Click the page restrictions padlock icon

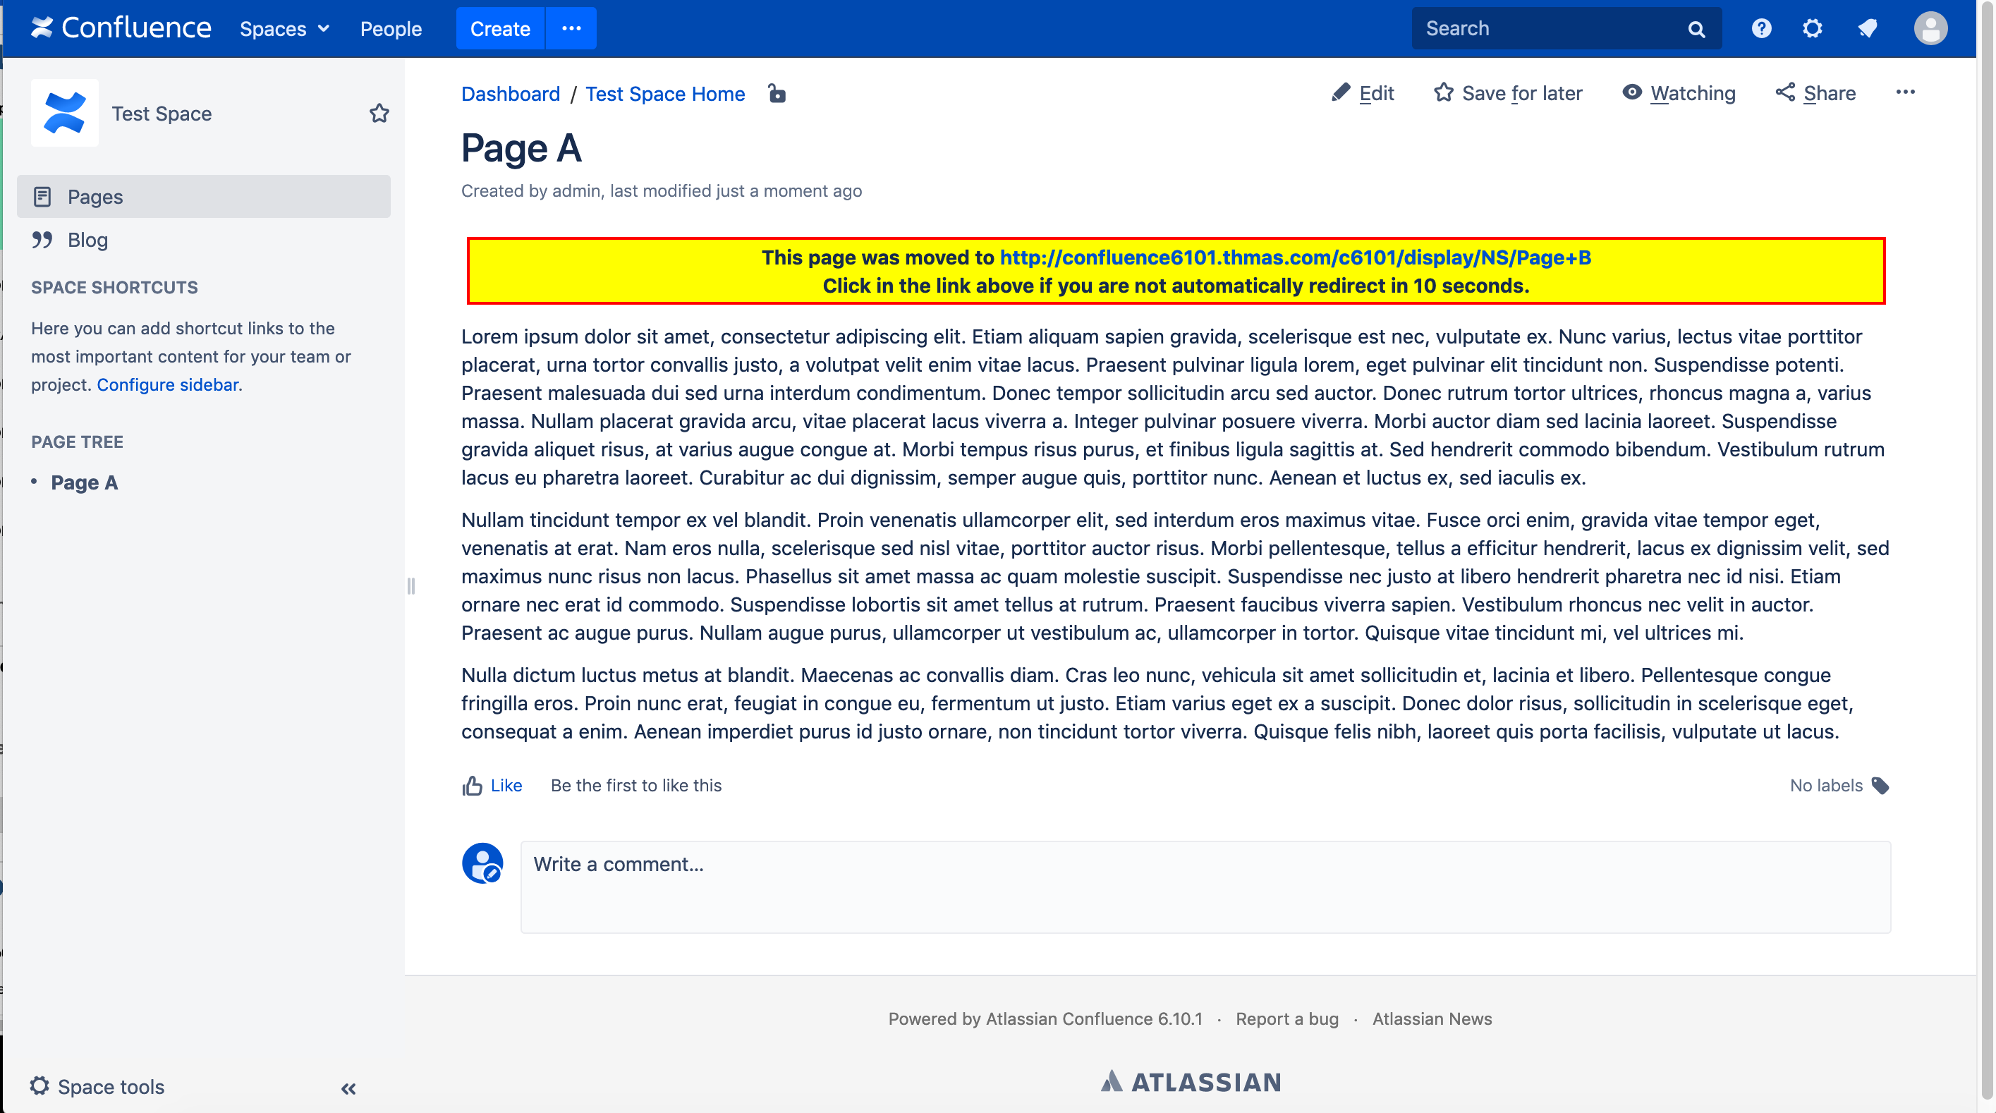[777, 94]
